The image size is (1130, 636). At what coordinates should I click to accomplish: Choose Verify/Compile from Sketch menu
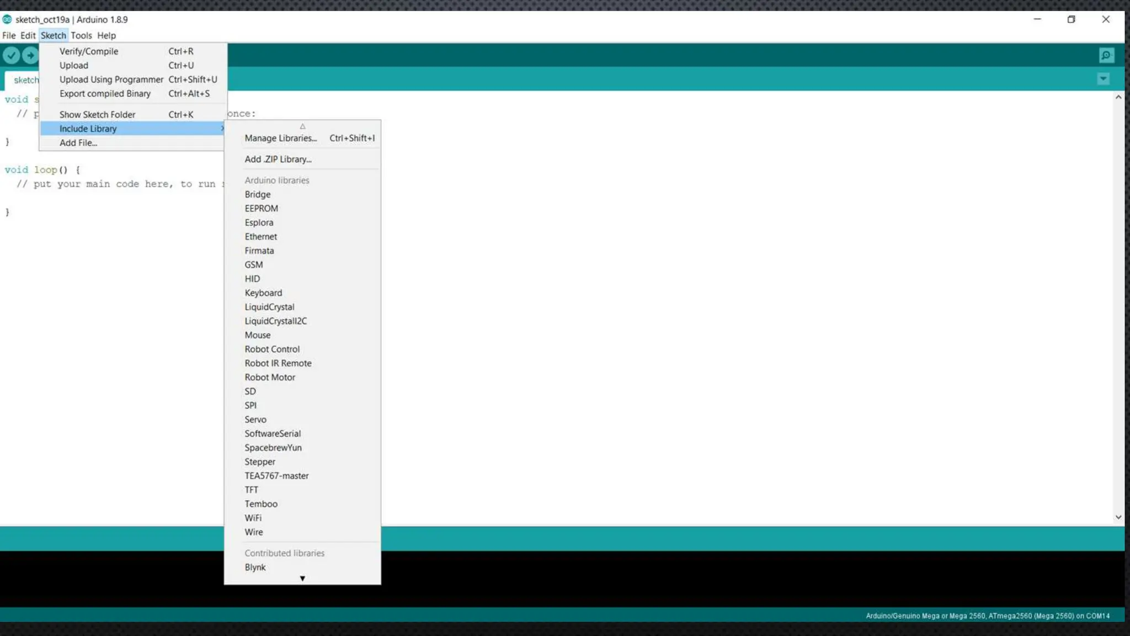point(133,51)
